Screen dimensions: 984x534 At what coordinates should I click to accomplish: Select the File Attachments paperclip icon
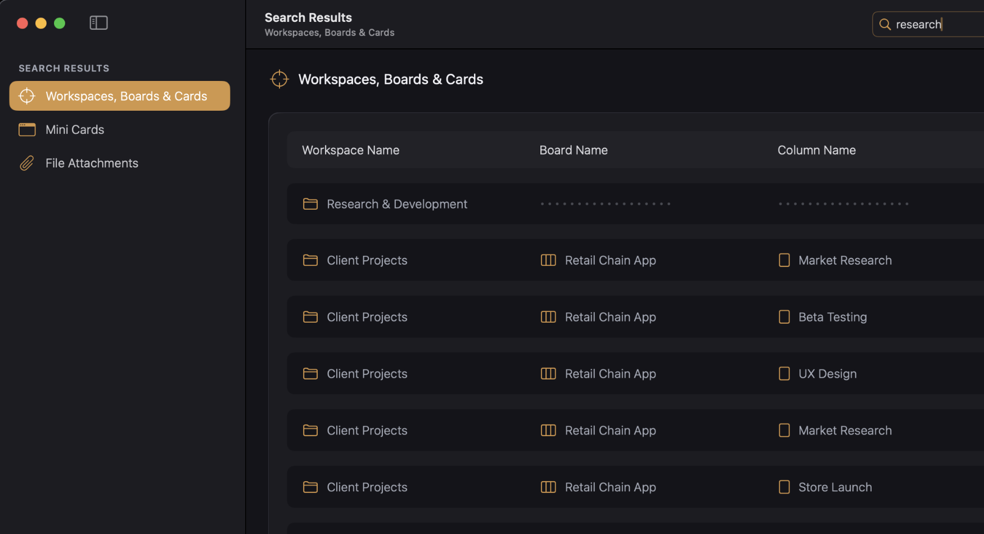pos(26,163)
